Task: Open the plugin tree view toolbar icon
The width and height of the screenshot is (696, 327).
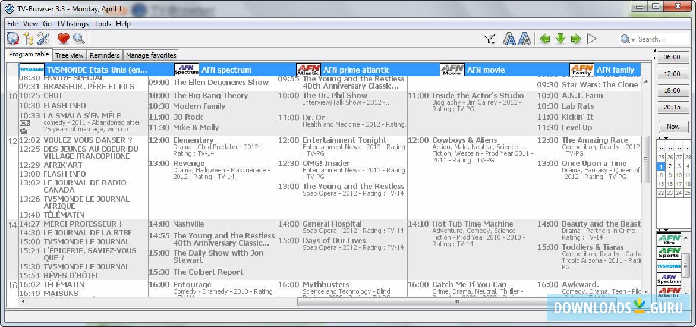Action: [x=29, y=39]
